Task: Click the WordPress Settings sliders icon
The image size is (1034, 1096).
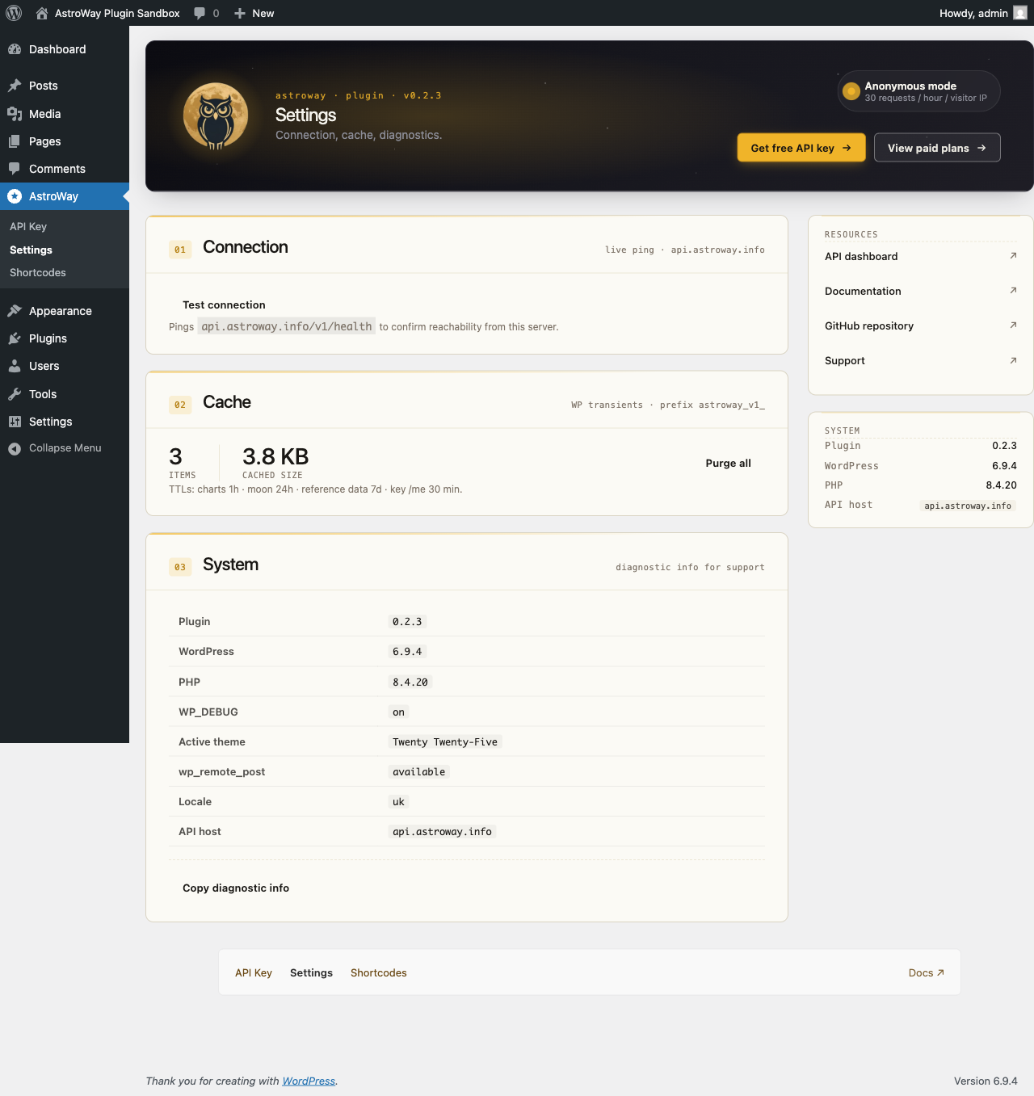Action: click(x=15, y=422)
